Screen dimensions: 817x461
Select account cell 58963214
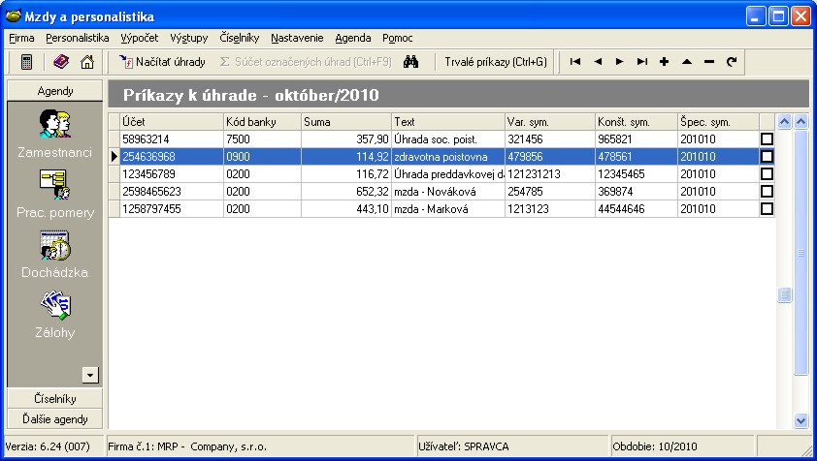point(172,138)
